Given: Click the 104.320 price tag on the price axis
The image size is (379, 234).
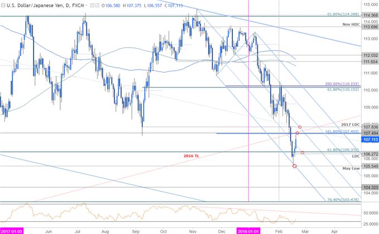Looking at the screenshot, I should 370,187.
